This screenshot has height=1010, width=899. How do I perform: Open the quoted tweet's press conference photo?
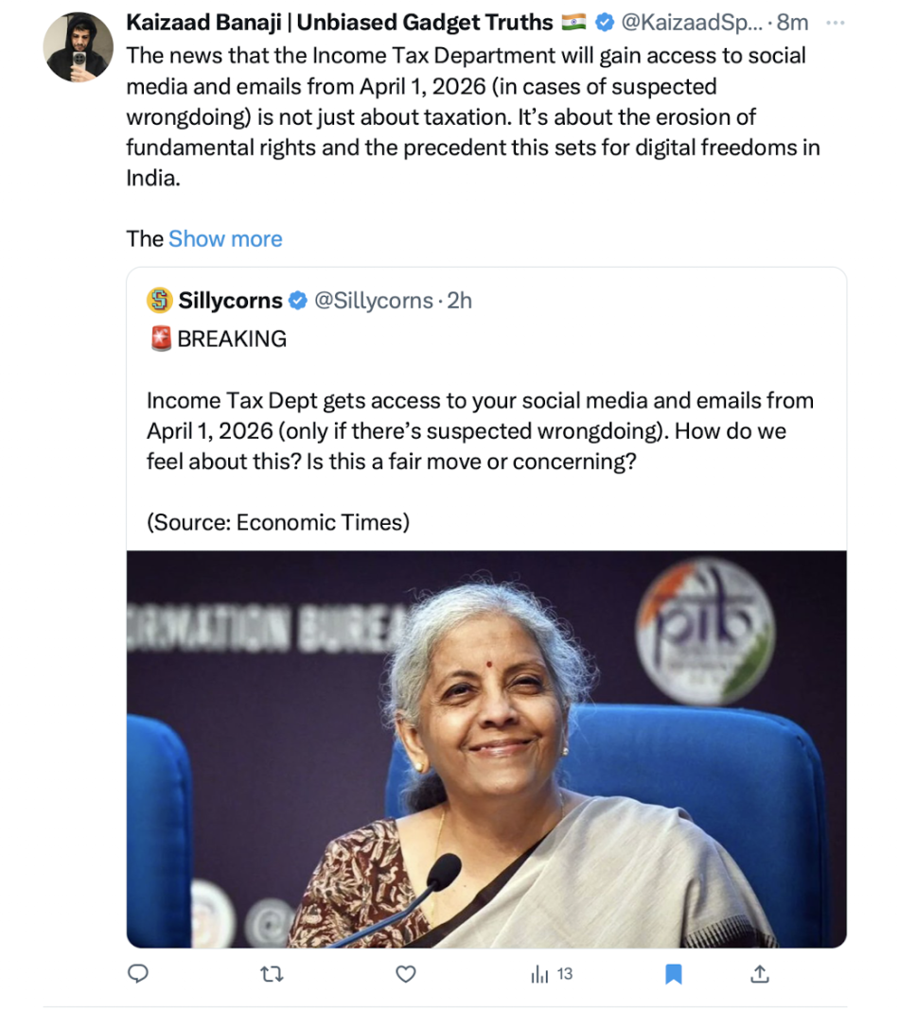(486, 749)
